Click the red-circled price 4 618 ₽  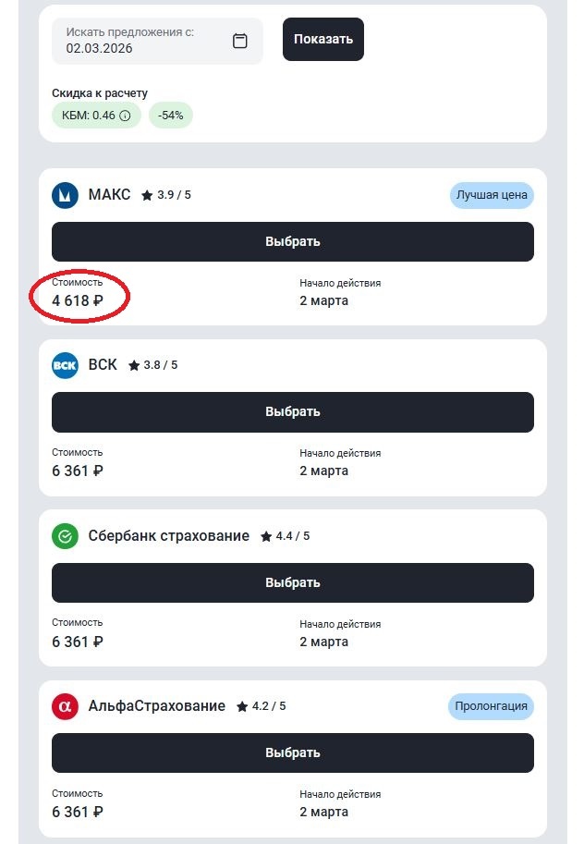pos(78,298)
